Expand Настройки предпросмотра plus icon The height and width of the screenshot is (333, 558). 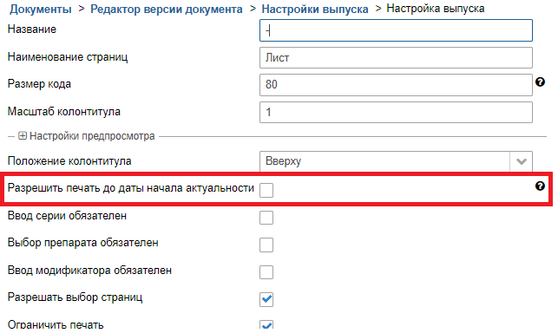pyautogui.click(x=23, y=136)
